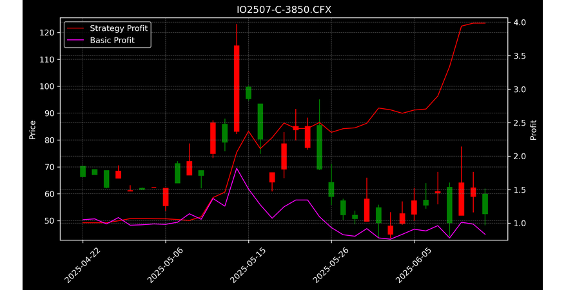Image resolution: width=566 pixels, height=290 pixels.
Task: Click the chart title IO2507-C-3850.CFX
Action: (284, 10)
